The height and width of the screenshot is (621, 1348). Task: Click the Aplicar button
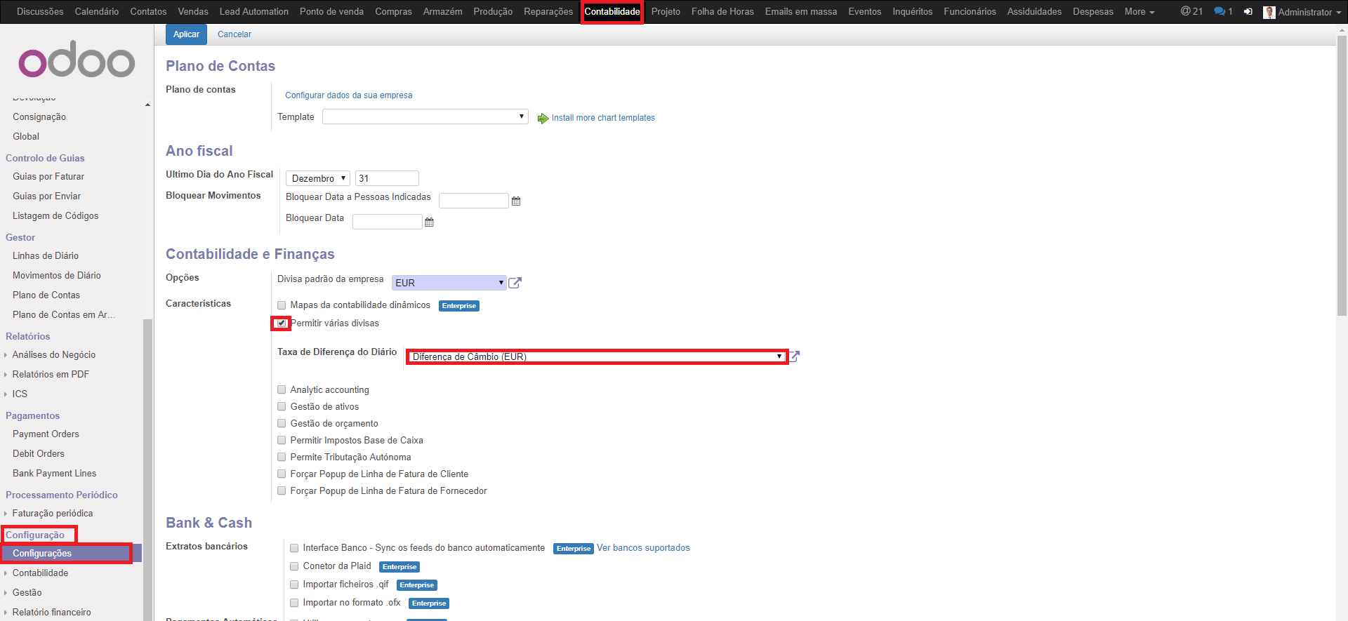186,34
